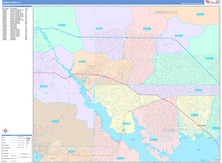Click the 34293 ZIP label on the map

[43, 86]
